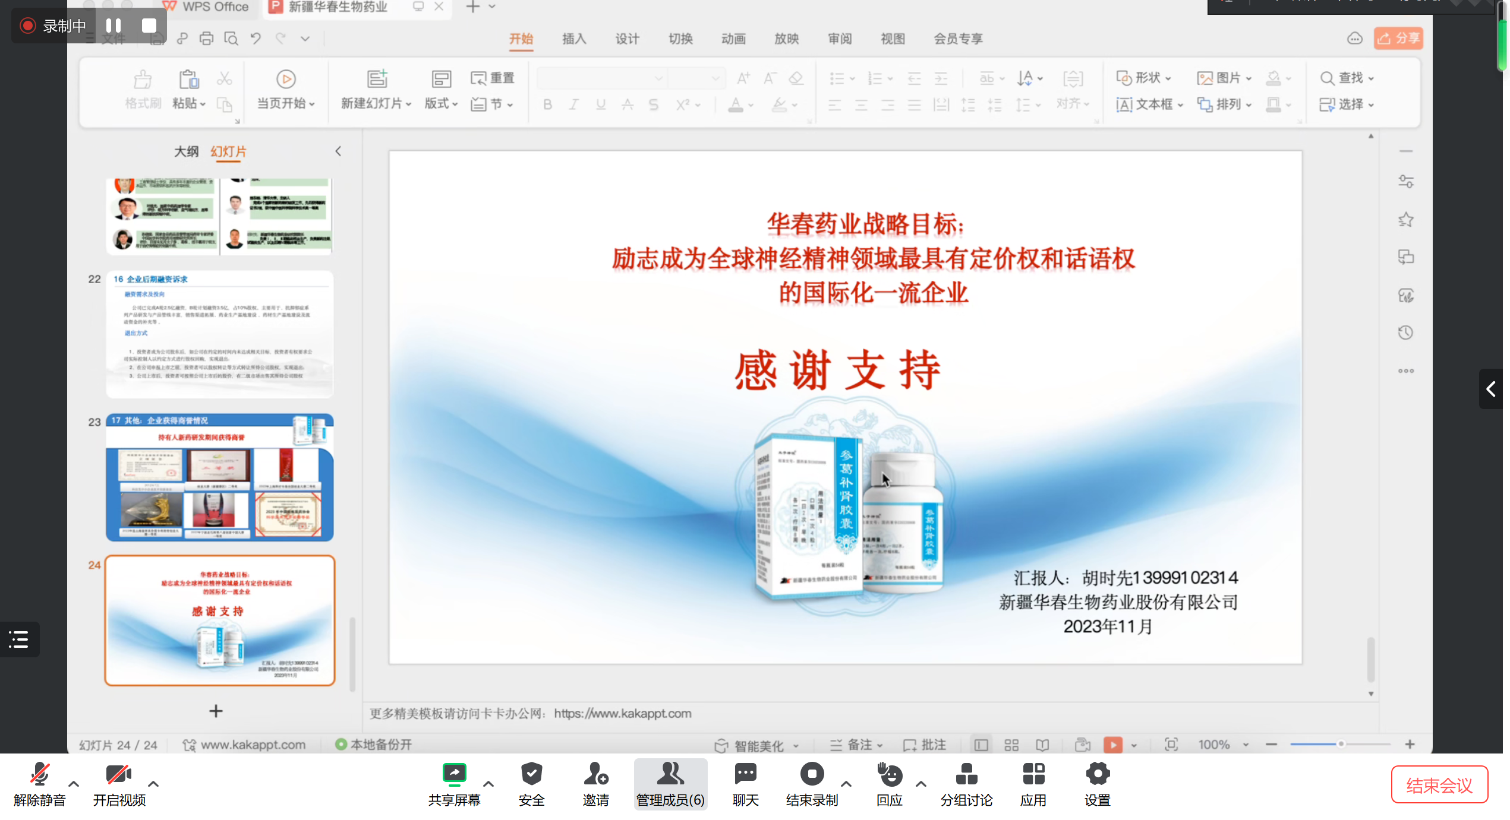Collapse the slide thumbnail panel
1510x820 pixels.
(338, 151)
